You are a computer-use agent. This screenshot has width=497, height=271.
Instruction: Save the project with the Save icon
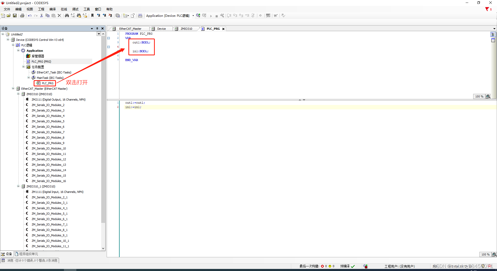15,16
